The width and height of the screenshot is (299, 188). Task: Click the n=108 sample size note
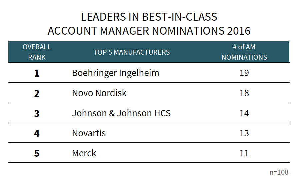click(279, 172)
